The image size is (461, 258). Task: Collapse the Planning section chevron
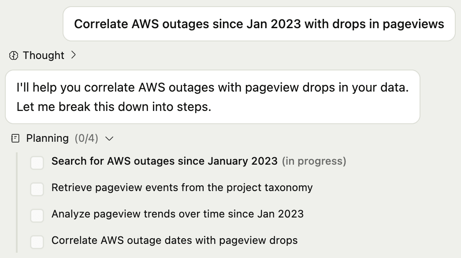pos(110,139)
